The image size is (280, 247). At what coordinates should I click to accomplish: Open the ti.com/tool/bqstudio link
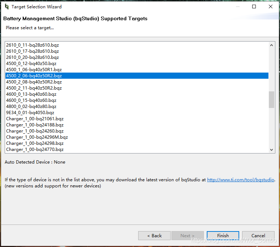pos(241,179)
